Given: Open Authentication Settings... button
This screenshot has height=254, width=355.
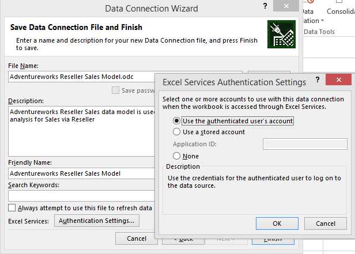Looking at the screenshot, I should [x=97, y=221].
